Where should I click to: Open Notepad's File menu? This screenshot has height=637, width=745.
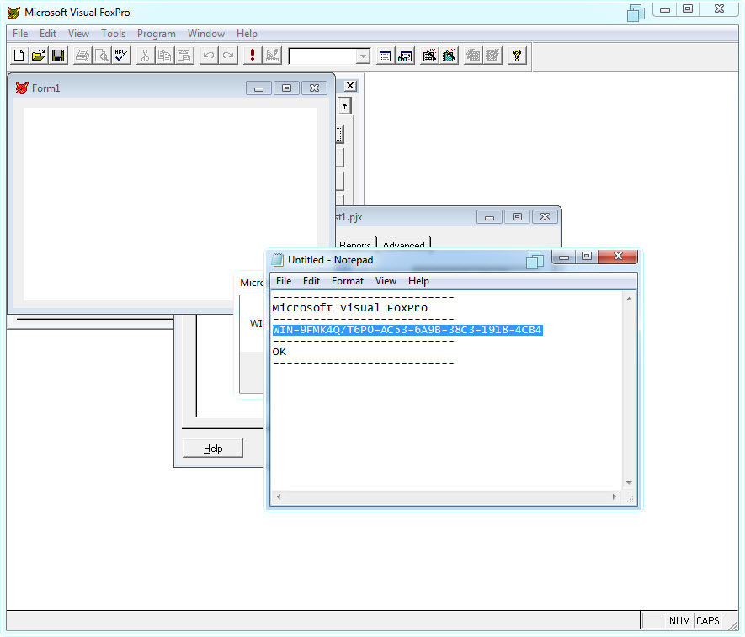pos(284,281)
